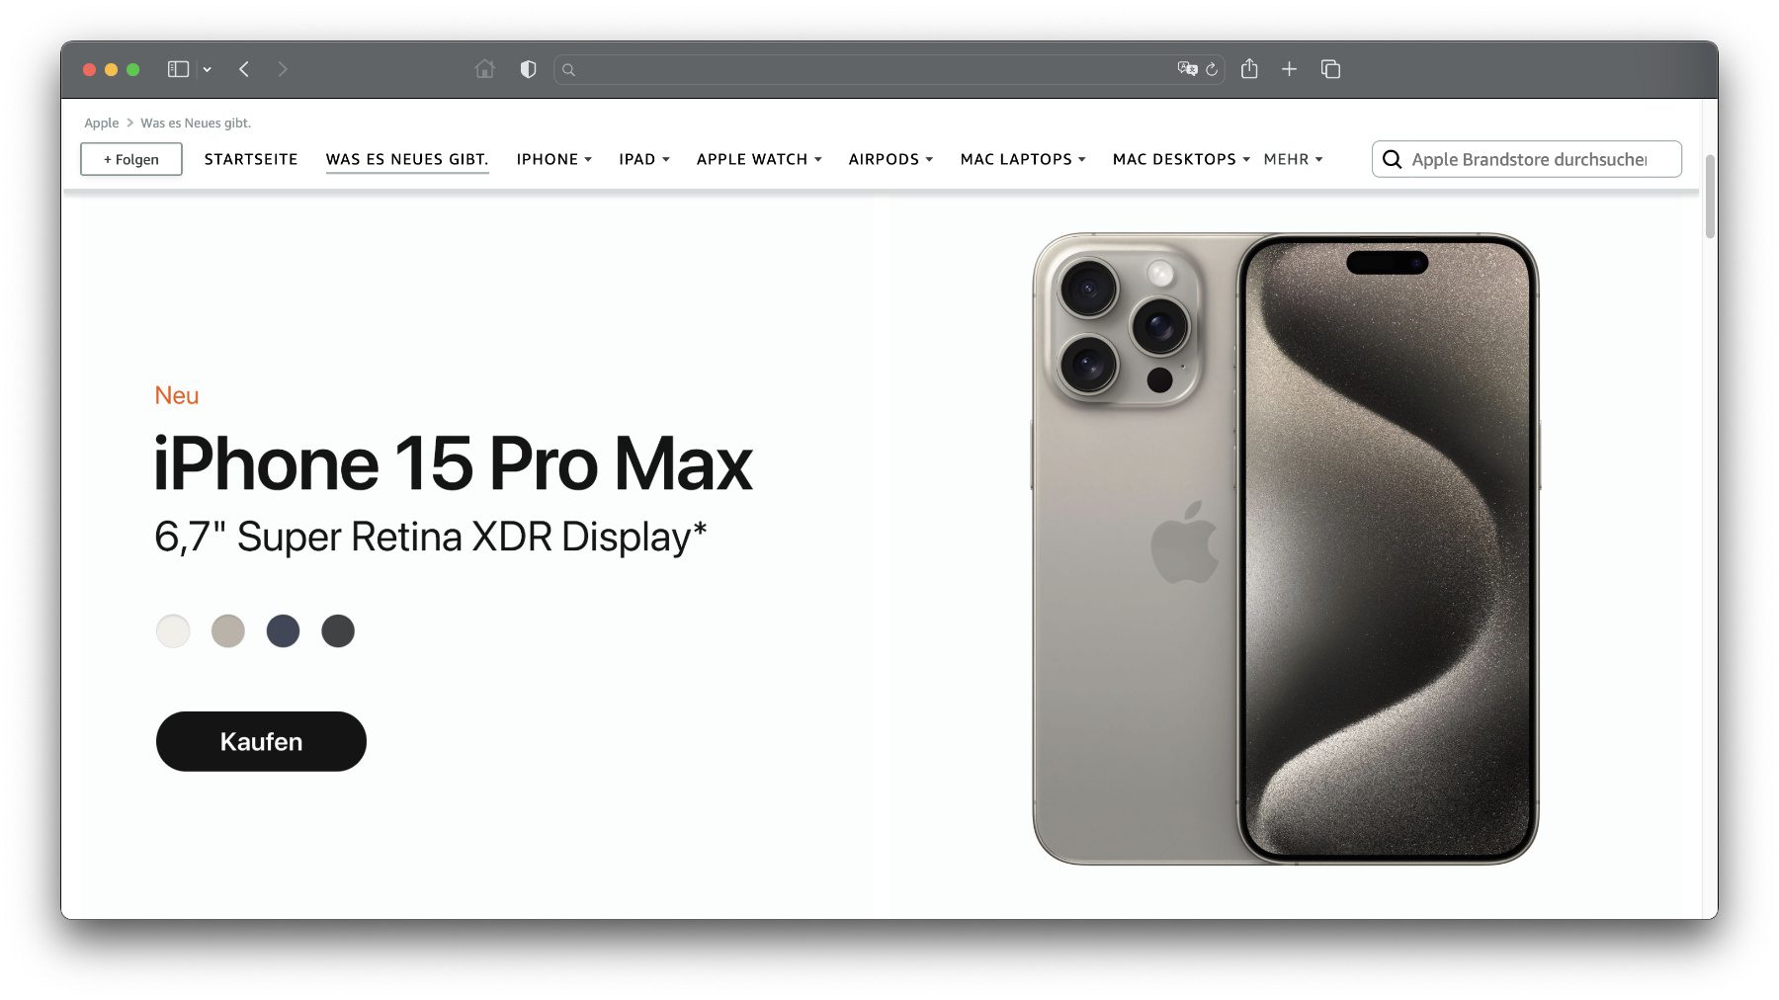Open the home page icon
Image resolution: width=1779 pixels, height=1000 pixels.
point(484,69)
